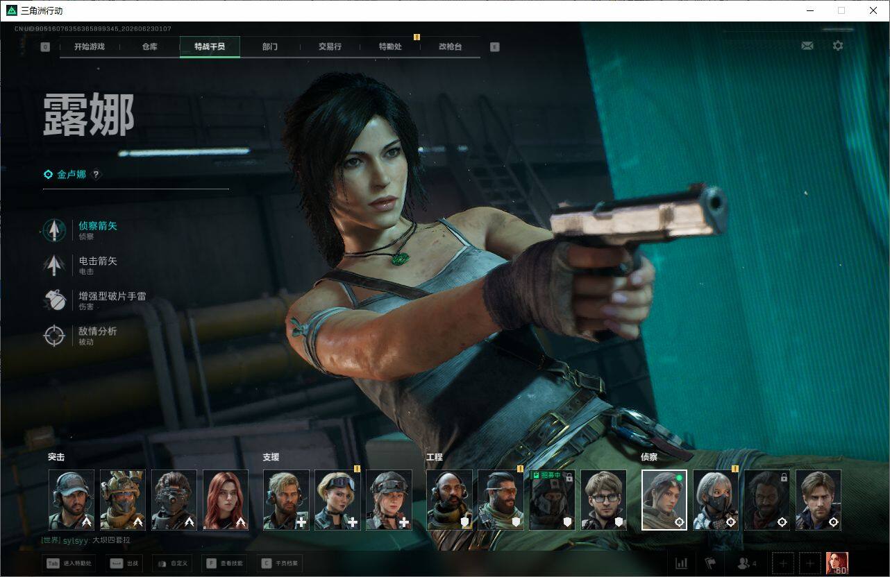Select the assault operator with night-vision goggles
Image resolution: width=890 pixels, height=577 pixels.
coord(174,500)
